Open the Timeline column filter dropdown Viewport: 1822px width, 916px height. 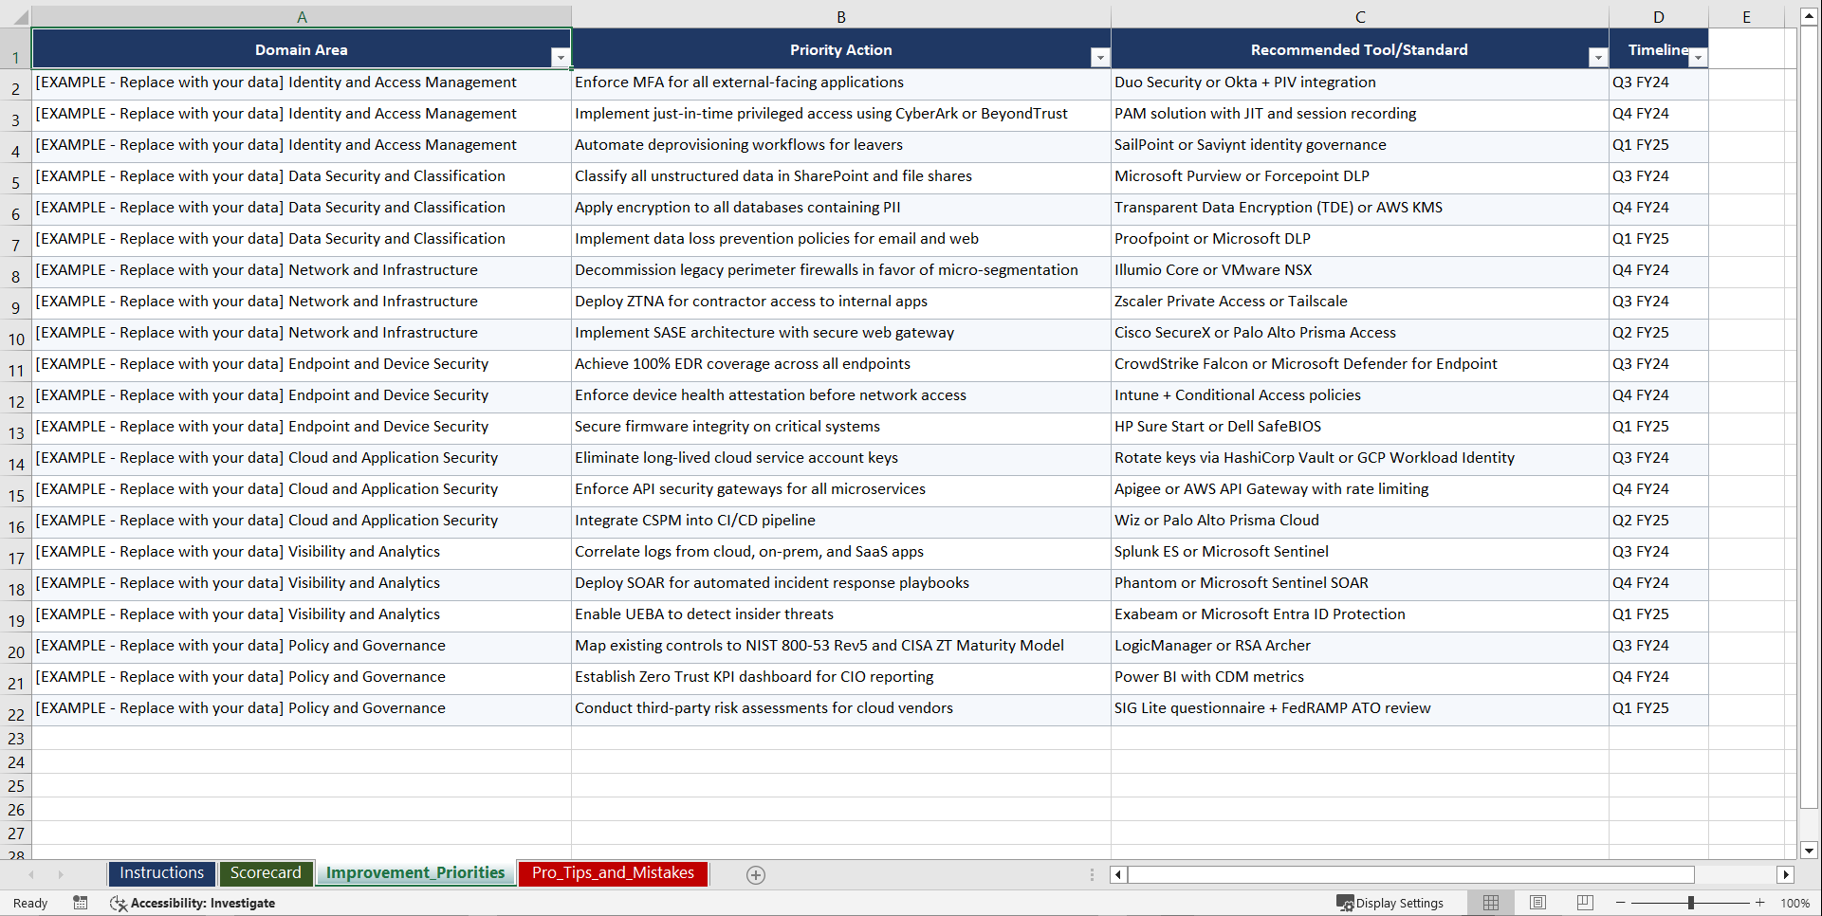[1698, 57]
